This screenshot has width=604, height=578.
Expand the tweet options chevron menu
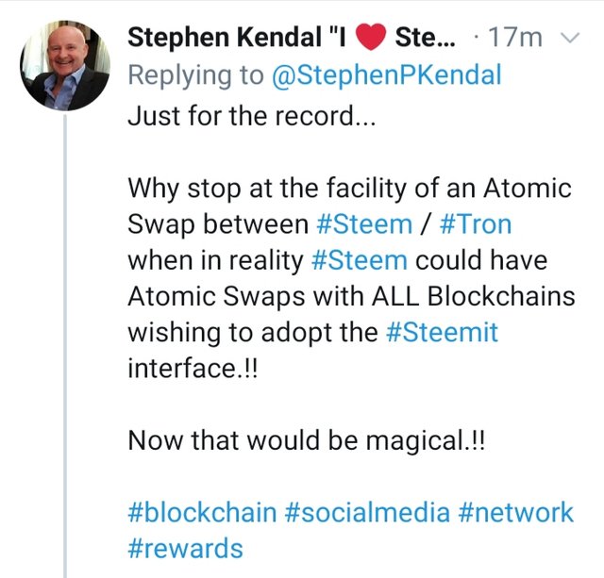coord(568,39)
